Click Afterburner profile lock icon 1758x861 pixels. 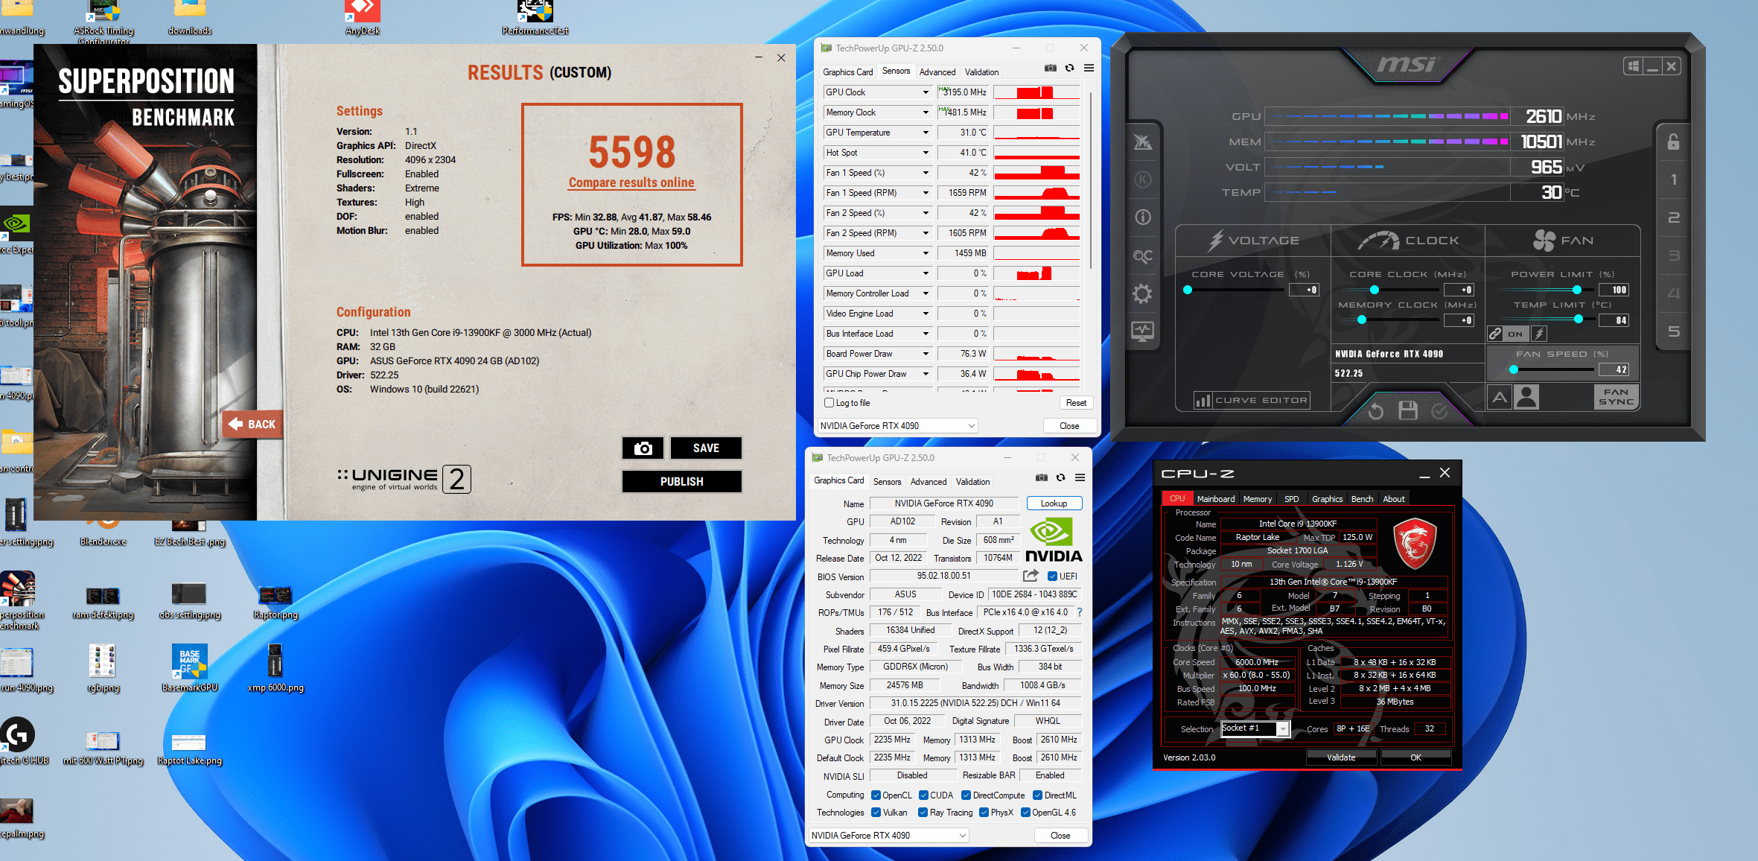click(x=1673, y=142)
